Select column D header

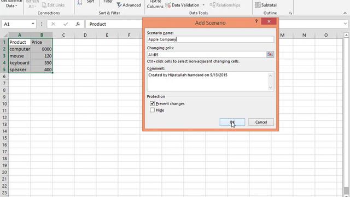point(85,35)
